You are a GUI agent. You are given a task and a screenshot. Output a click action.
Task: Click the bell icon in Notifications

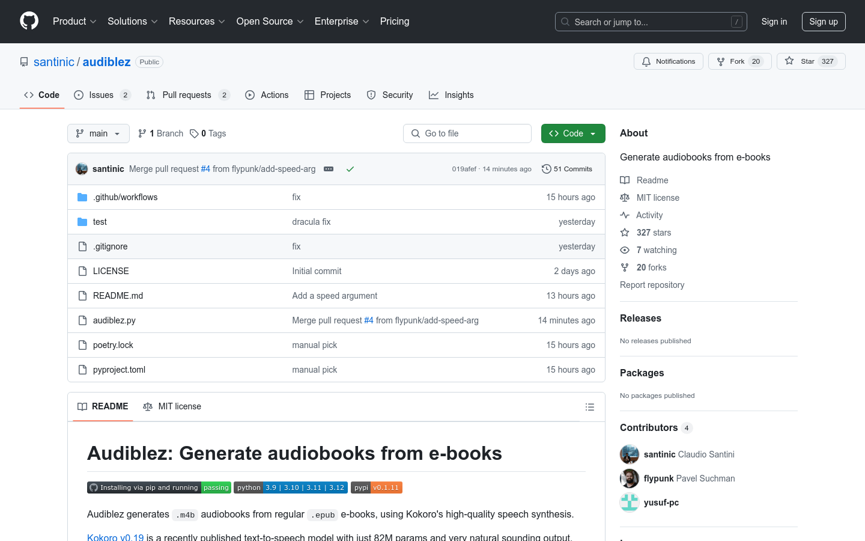click(x=646, y=61)
